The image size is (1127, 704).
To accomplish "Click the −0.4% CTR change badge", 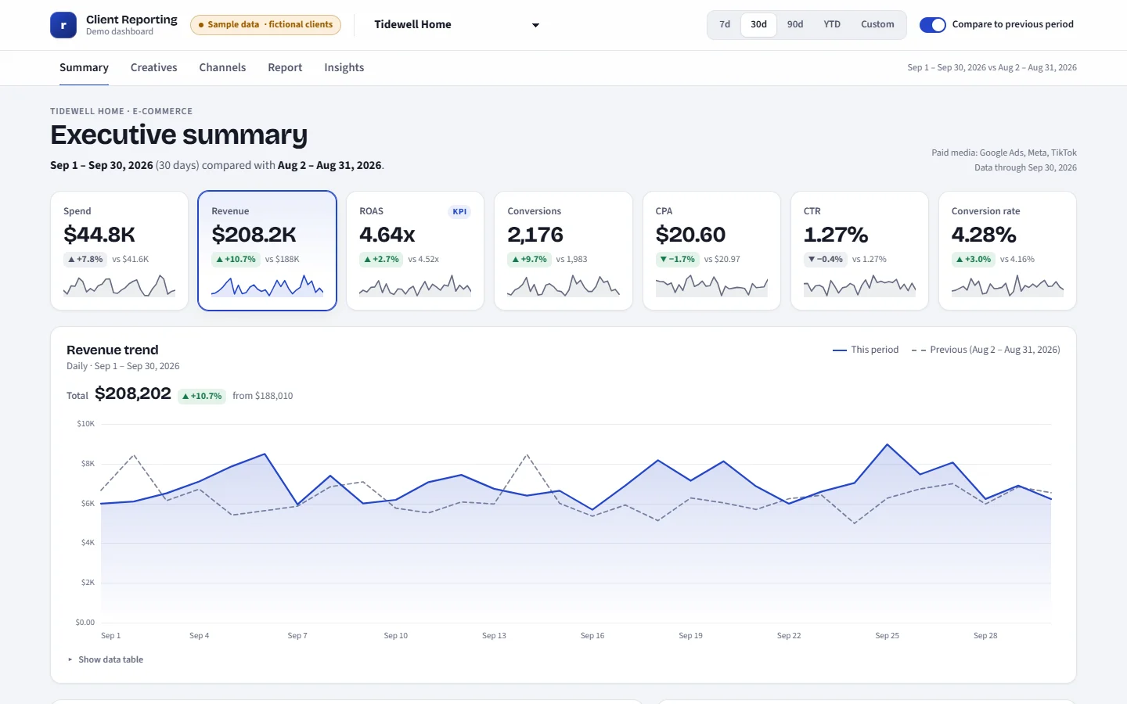I will pyautogui.click(x=826, y=260).
